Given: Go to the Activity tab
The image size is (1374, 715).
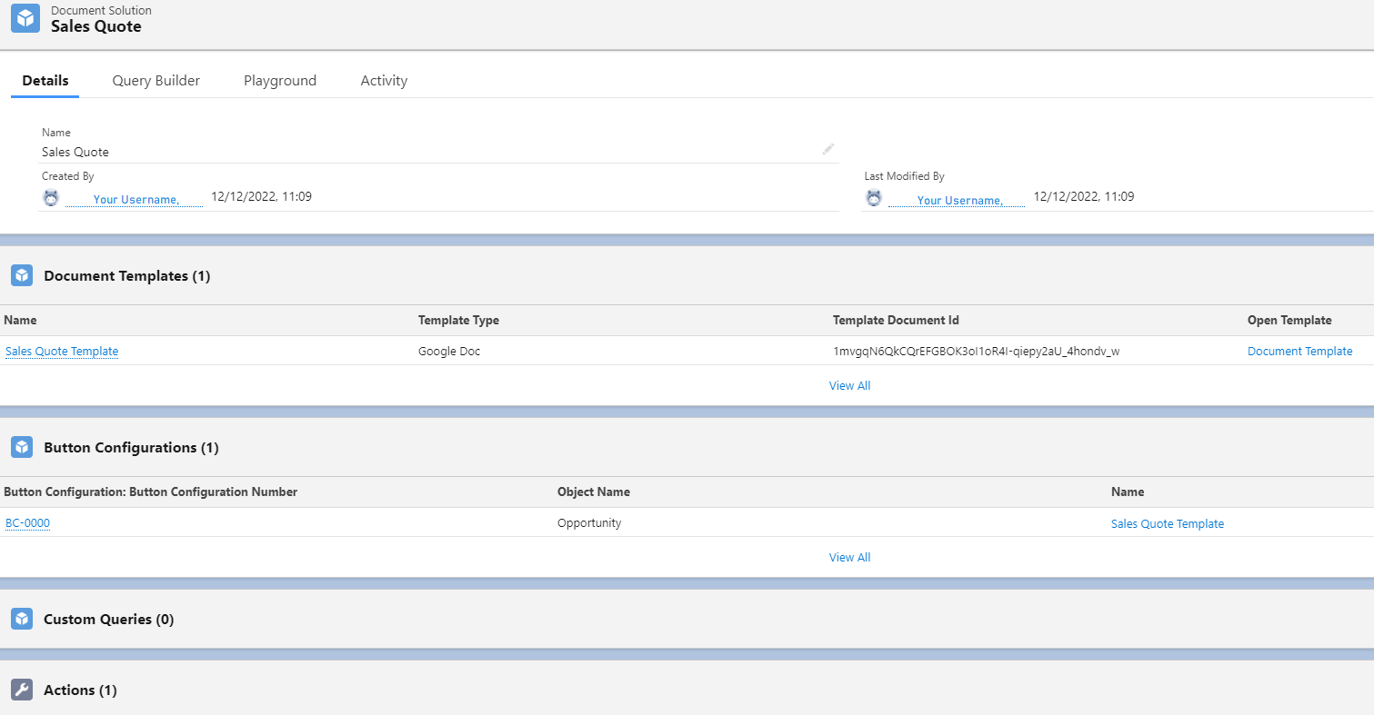Looking at the screenshot, I should click(x=384, y=81).
